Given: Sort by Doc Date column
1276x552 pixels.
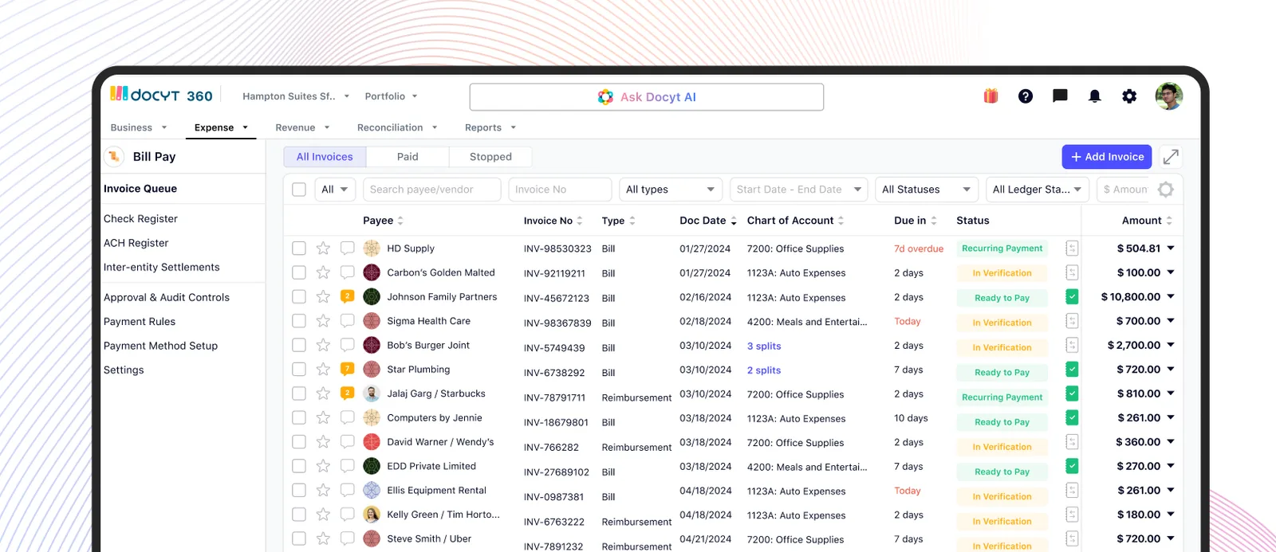Looking at the screenshot, I should pos(707,221).
